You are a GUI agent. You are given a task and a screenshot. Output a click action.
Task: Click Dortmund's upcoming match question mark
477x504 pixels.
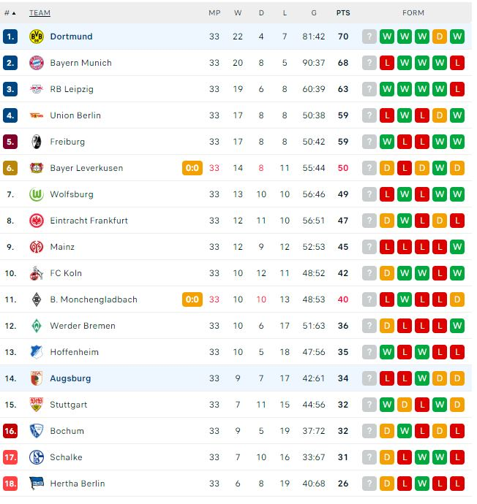[369, 37]
